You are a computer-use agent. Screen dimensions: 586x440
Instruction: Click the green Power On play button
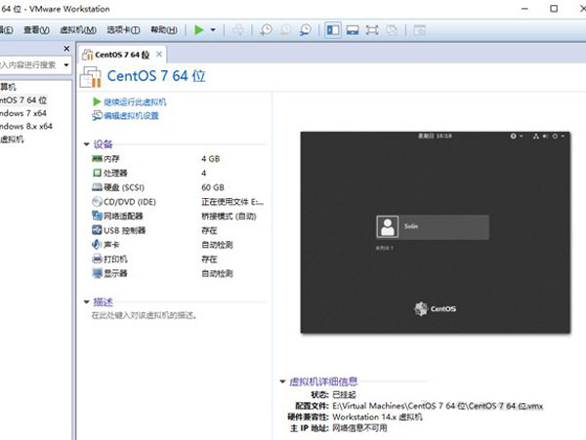coord(199,30)
